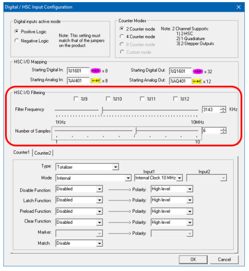
Task: Enable the %I9 filtering checkbox
Action: 76,99
